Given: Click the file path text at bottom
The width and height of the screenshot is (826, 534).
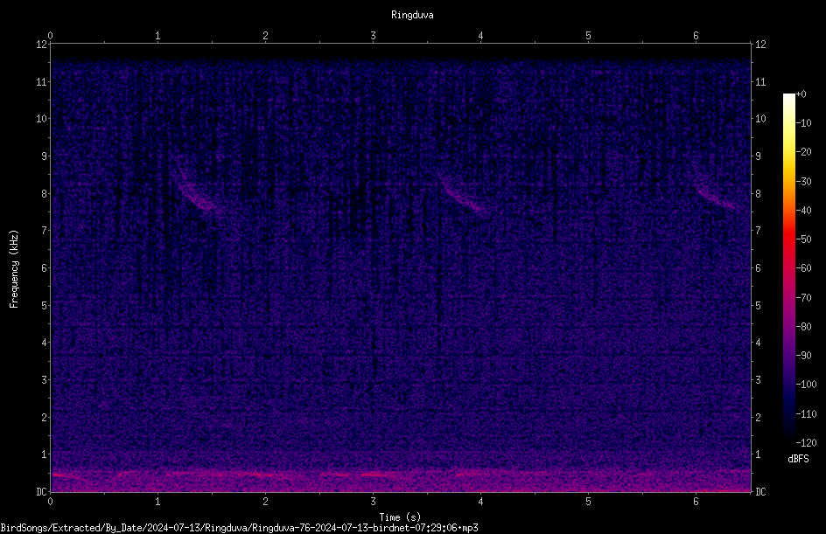Looking at the screenshot, I should pyautogui.click(x=239, y=528).
